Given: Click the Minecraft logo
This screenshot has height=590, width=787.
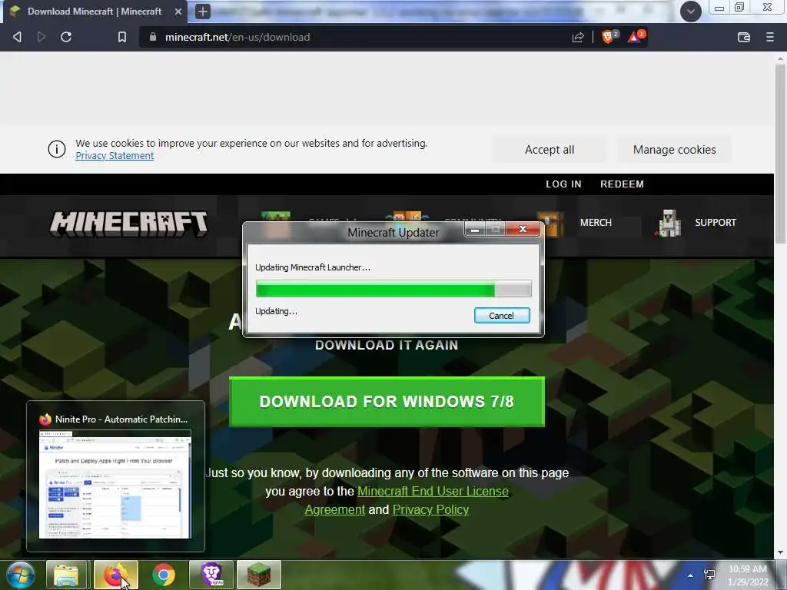Looking at the screenshot, I should point(128,224).
